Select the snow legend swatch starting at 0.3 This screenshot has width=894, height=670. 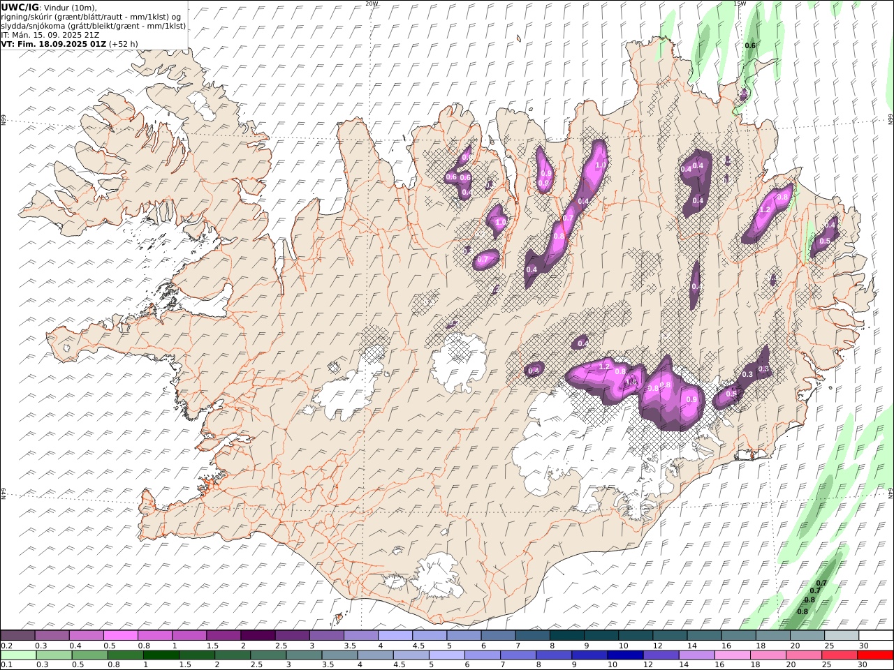click(x=52, y=636)
